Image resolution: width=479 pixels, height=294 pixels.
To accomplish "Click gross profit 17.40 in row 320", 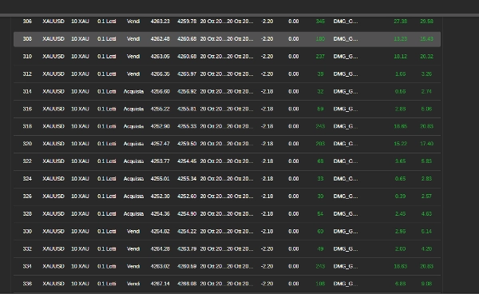I will tap(427, 144).
